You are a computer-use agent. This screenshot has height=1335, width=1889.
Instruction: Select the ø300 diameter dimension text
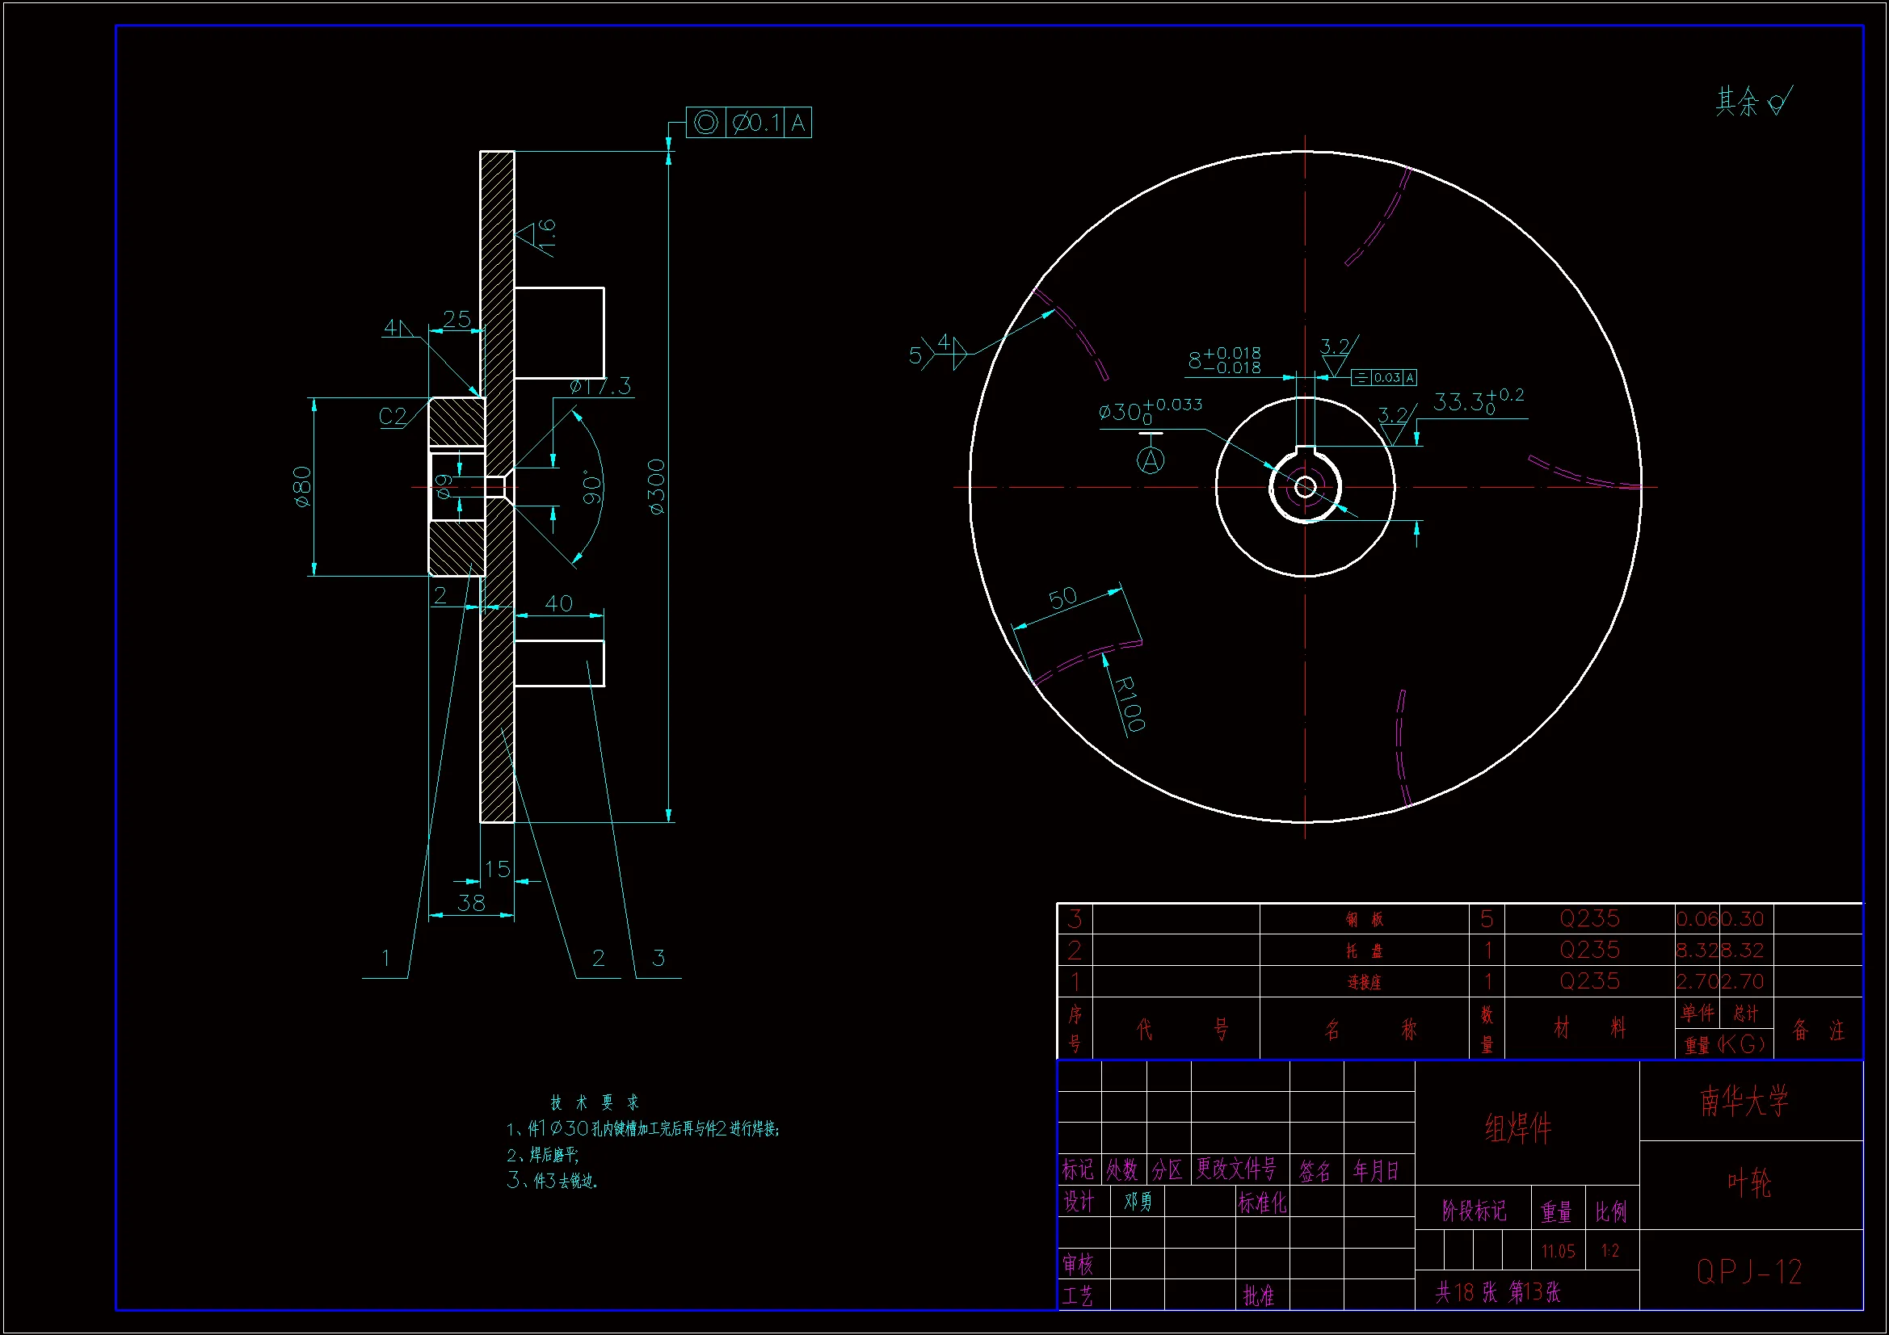[657, 486]
